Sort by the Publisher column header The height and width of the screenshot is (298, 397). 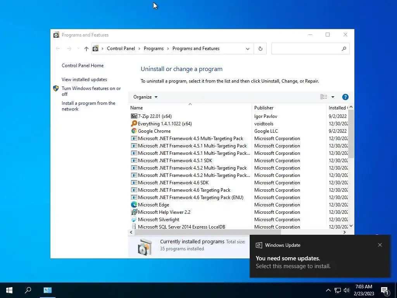289,108
